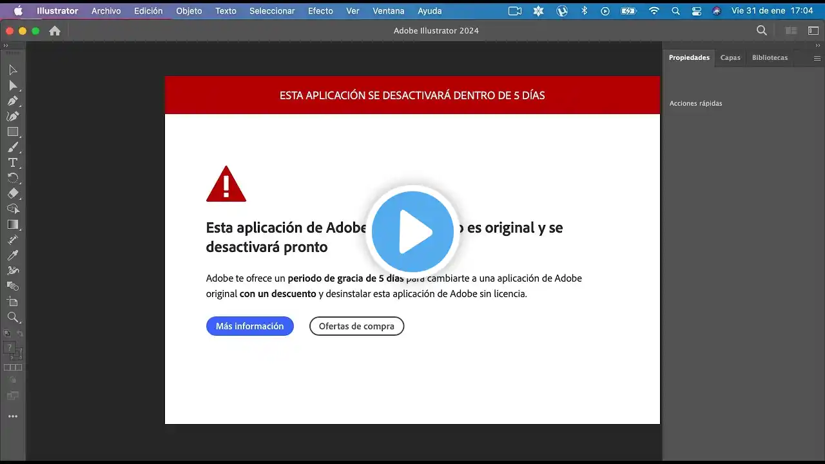Image resolution: width=825 pixels, height=464 pixels.
Task: Open the Properties panel options menu
Action: (x=817, y=58)
